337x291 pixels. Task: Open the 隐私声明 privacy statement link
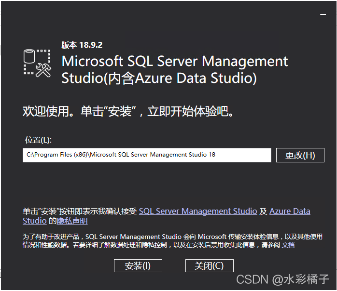[x=72, y=221]
